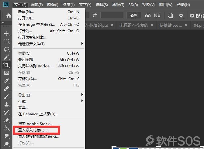Select the Spot Healing Brush tool
The image size is (204, 149).
(6, 89)
